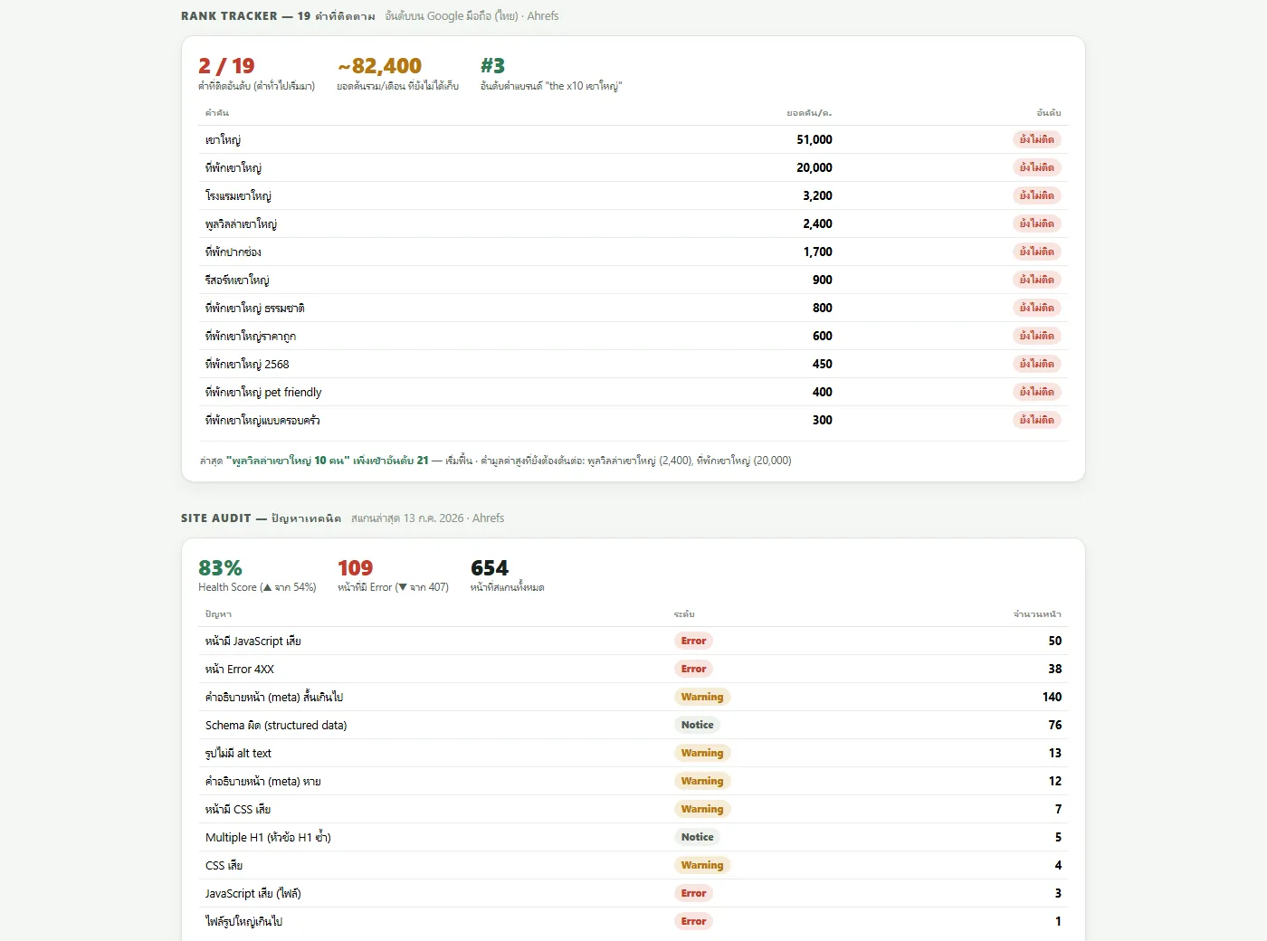
Task: Click the Error badge for "ไฟล์รูปใหญ่เกินไป"
Action: [x=693, y=921]
